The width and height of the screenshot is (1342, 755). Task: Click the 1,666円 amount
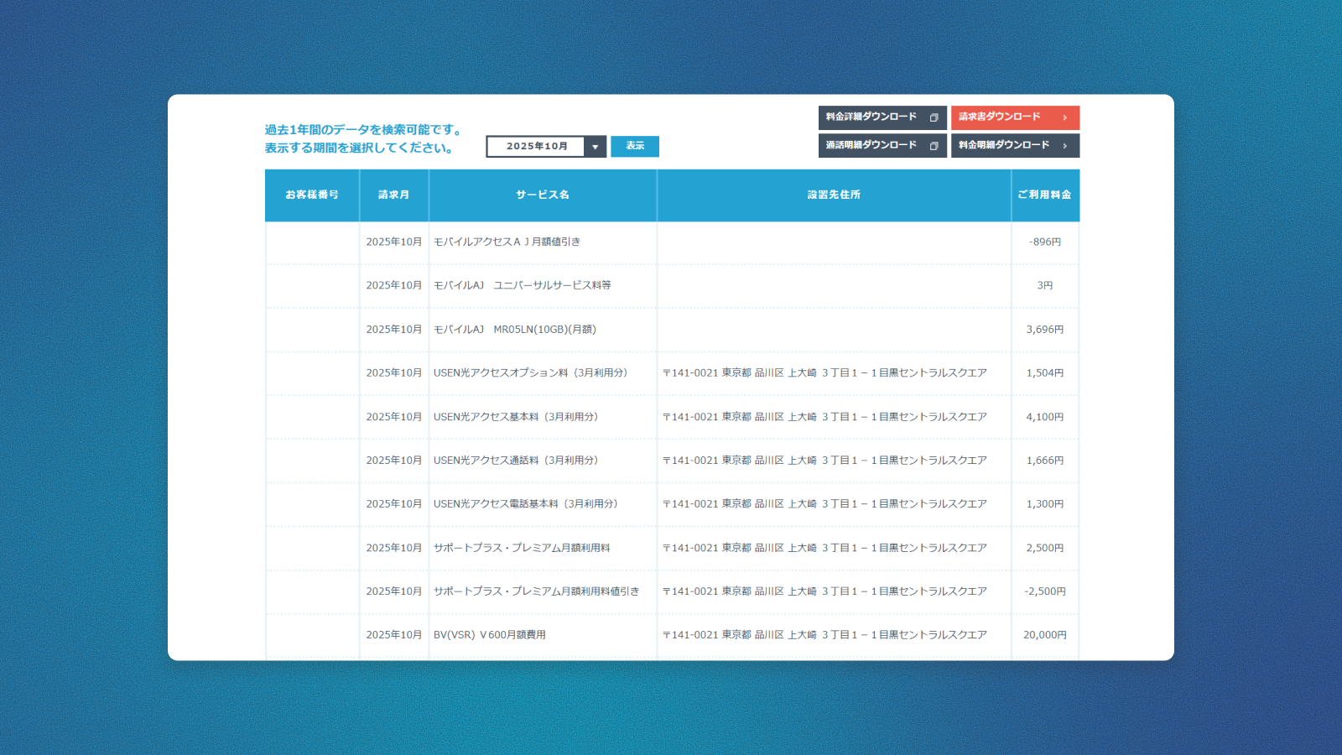[x=1045, y=461]
